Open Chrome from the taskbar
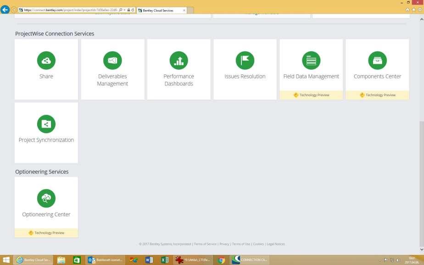The image size is (424, 265). (x=222, y=260)
